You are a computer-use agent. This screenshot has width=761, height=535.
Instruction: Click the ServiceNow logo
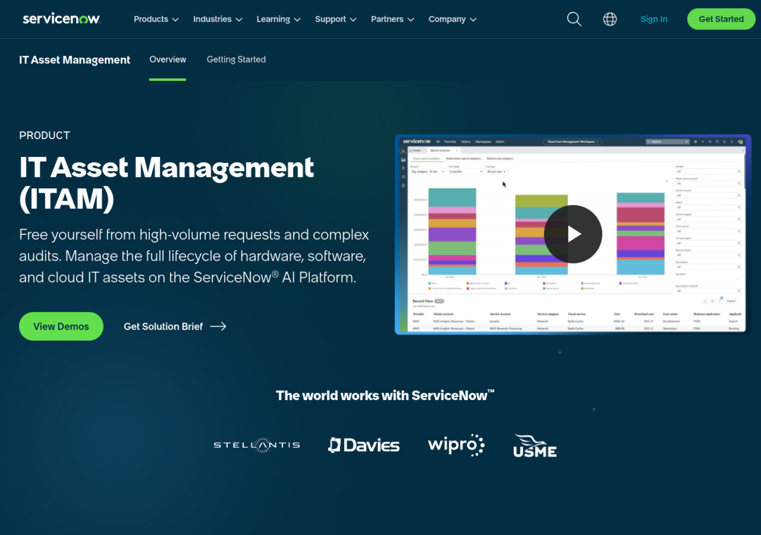pyautogui.click(x=61, y=19)
